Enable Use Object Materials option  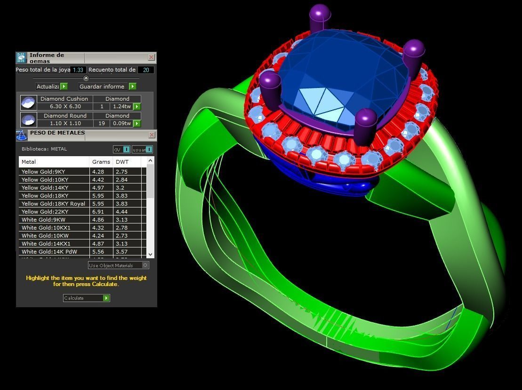119,265
